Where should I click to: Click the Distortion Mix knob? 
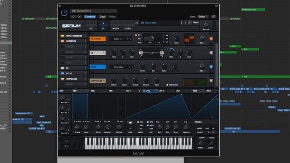[x=202, y=38]
